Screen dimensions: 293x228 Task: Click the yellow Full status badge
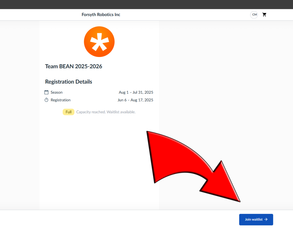coord(68,112)
